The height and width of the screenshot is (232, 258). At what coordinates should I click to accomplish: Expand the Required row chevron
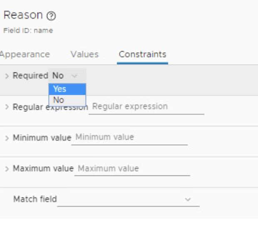(x=7, y=76)
